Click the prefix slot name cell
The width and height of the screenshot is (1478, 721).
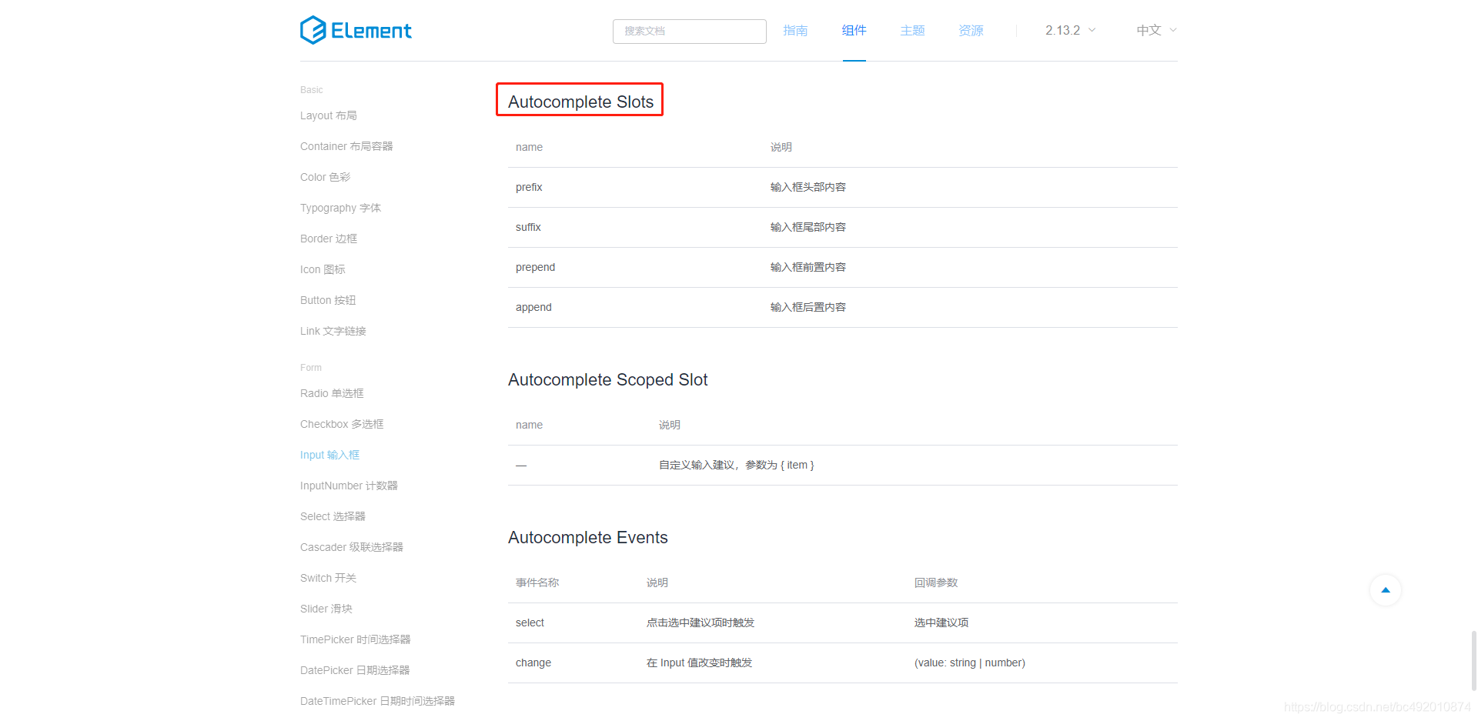tap(529, 187)
